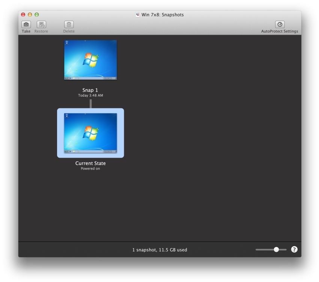Click the "1 snapshot, 11.5 GB used" status text
Image resolution: width=319 pixels, height=282 pixels.
[159, 250]
